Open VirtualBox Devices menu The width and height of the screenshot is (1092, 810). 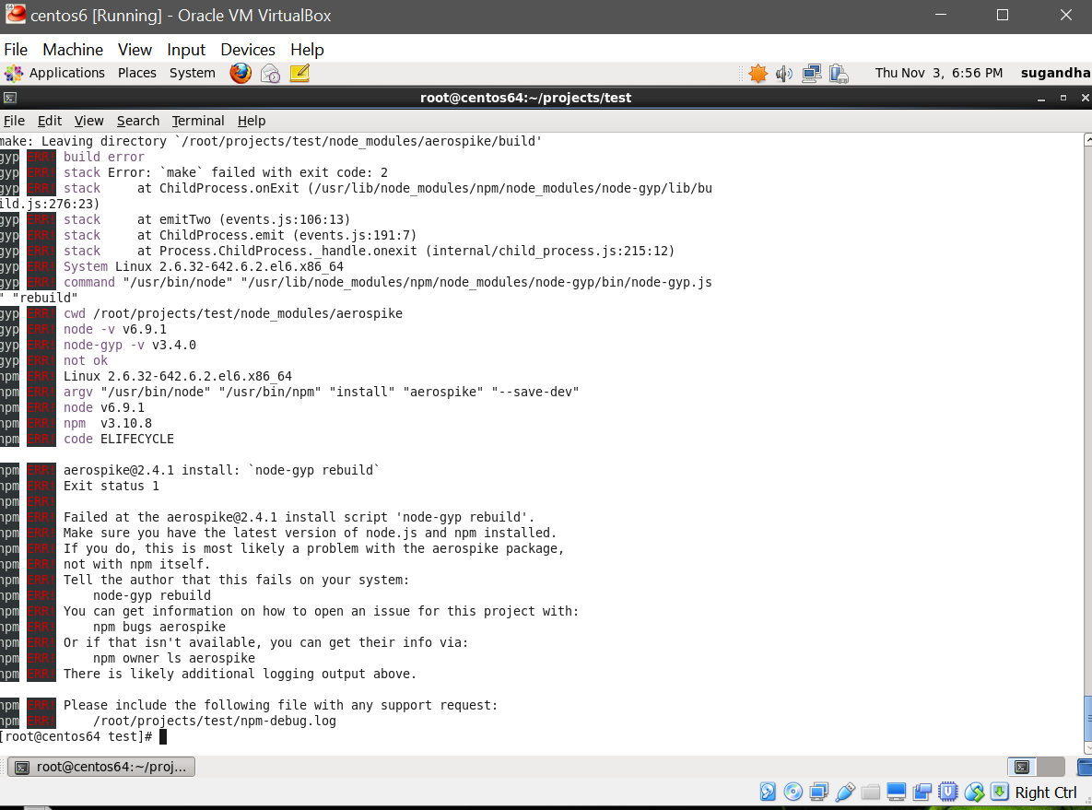tap(247, 50)
